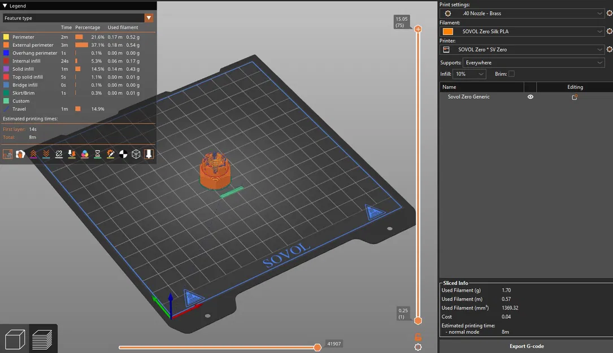
Task: Toggle the color changes hourglass icon in legend toolbar
Action: coord(97,154)
